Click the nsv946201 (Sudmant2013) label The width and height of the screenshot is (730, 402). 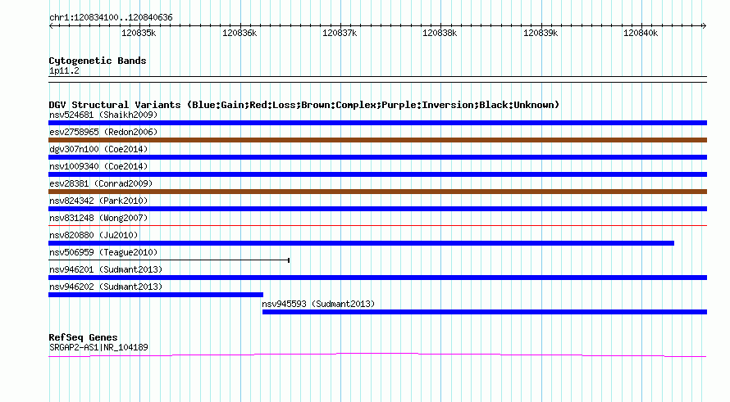pyautogui.click(x=106, y=269)
